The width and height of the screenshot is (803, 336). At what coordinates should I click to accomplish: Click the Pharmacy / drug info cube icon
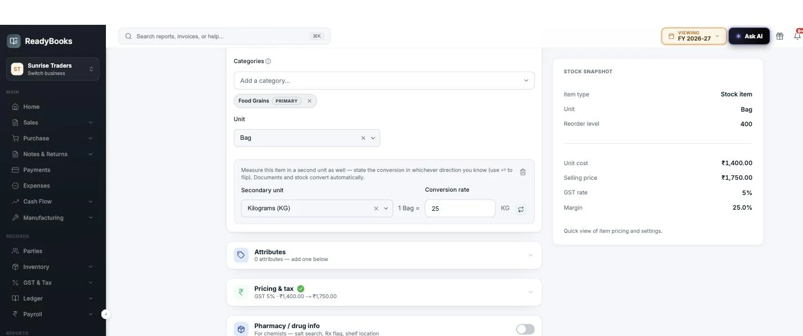(x=241, y=329)
